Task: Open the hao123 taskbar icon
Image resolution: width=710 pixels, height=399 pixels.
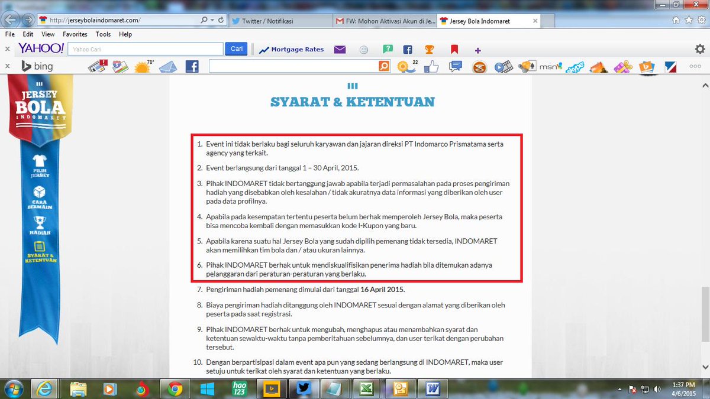Action: (x=239, y=388)
